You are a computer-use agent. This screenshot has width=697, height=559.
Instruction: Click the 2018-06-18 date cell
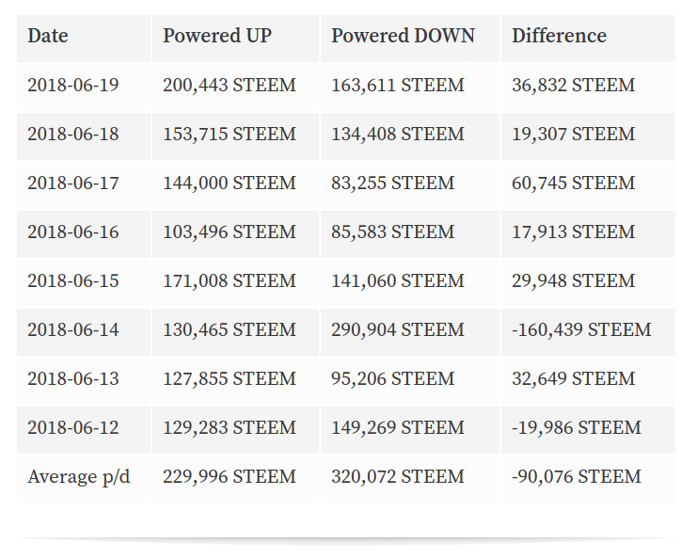click(84, 136)
